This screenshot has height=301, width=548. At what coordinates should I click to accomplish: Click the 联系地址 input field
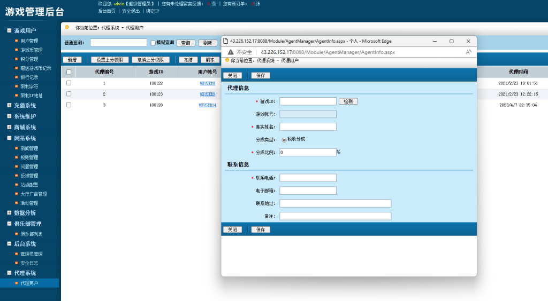click(x=336, y=203)
